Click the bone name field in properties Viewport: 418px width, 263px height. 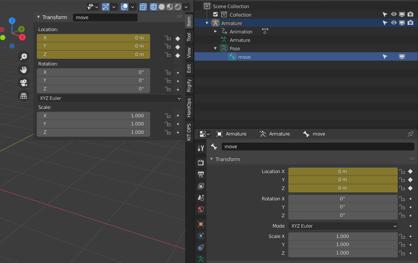click(x=318, y=147)
